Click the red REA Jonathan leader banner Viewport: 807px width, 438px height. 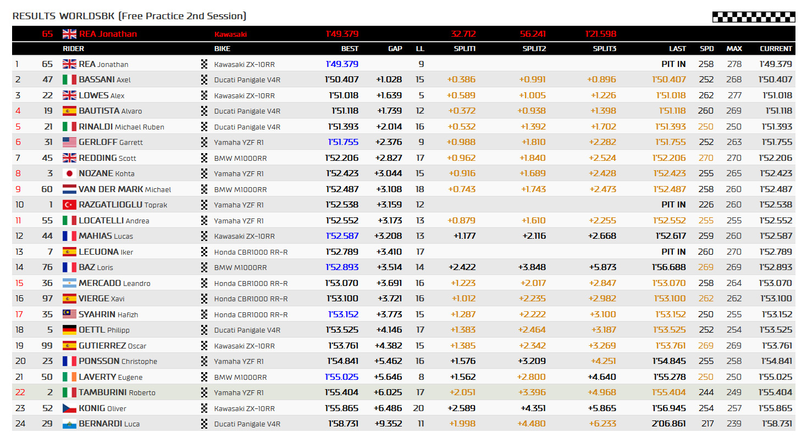pos(403,34)
